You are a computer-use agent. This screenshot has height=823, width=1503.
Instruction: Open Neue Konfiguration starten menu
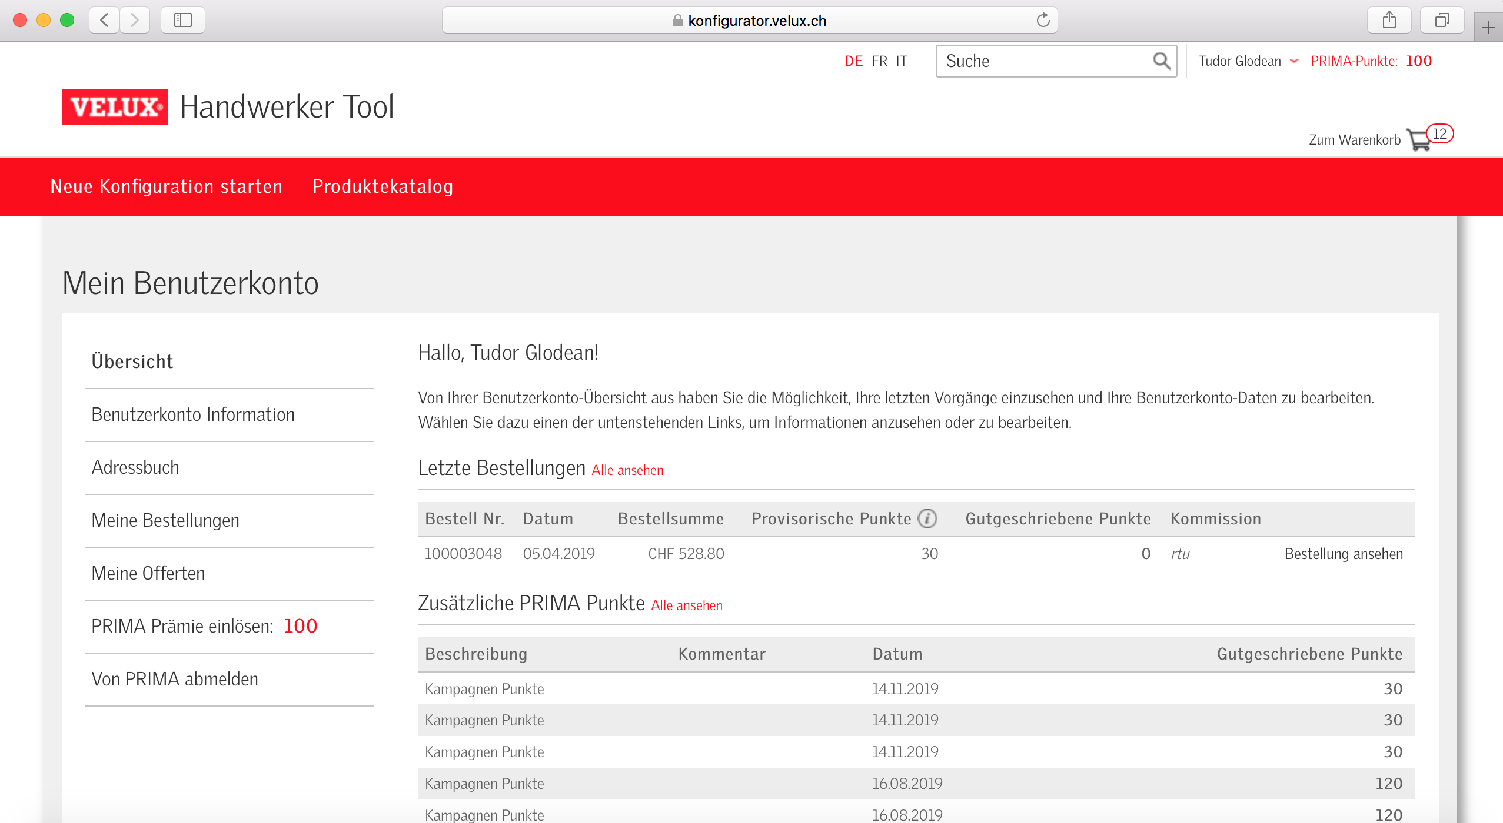(167, 186)
